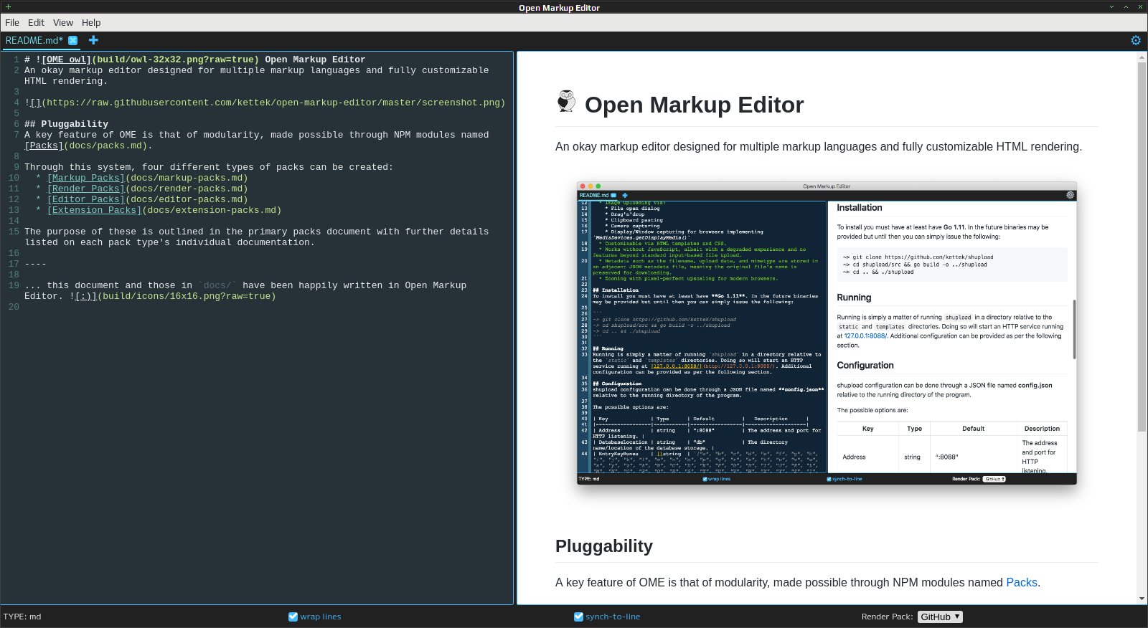Toggle the wrap lines checkbox

coord(293,617)
